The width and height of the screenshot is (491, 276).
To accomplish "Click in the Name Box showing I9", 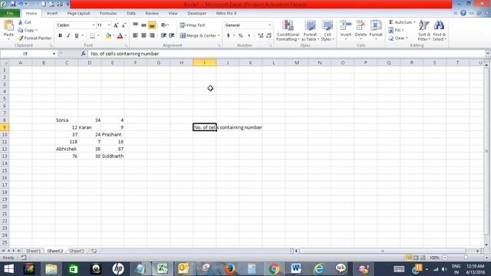I will pyautogui.click(x=25, y=54).
